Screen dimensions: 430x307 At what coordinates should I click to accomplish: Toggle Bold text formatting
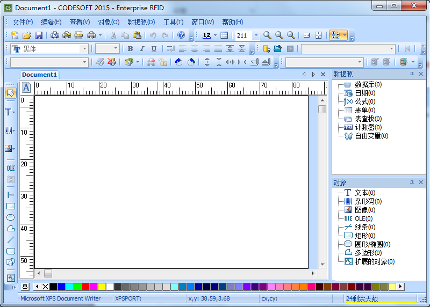tap(130, 49)
